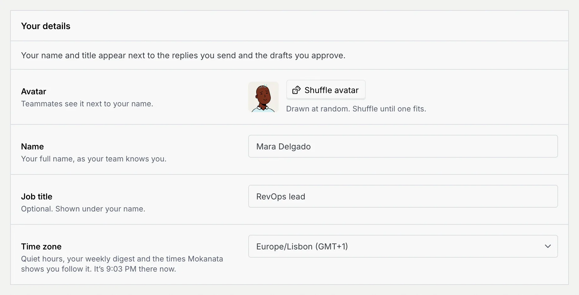Click the 'Job title' label
Viewport: 579px width, 295px height.
pos(37,197)
